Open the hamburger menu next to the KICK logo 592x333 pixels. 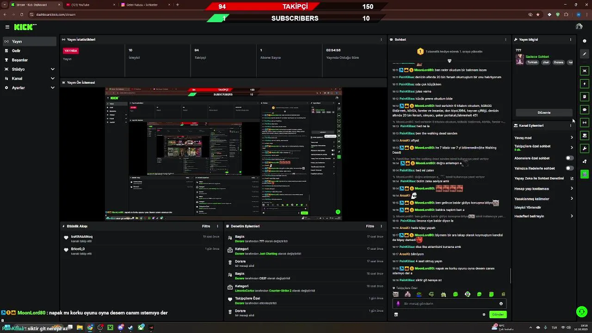tap(7, 27)
